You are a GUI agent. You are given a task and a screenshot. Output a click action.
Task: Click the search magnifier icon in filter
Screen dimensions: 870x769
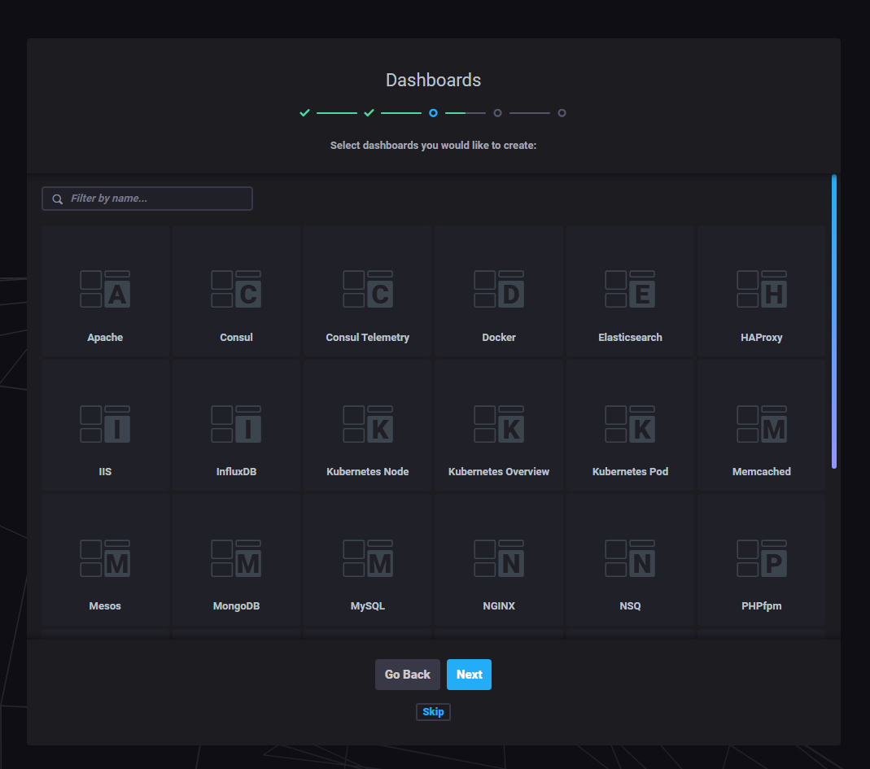[x=57, y=199]
